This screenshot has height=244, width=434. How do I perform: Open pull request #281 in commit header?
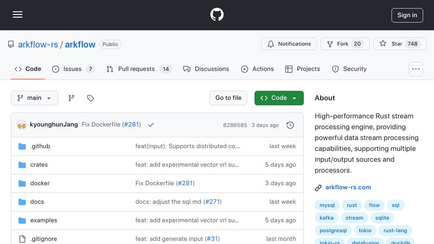pyautogui.click(x=132, y=125)
